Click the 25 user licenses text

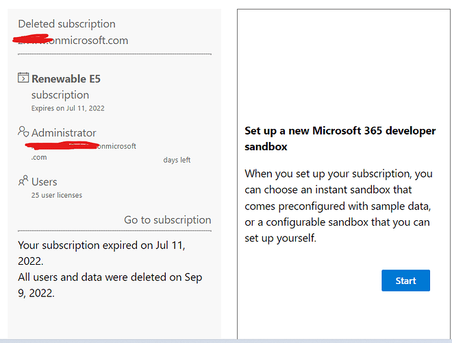click(x=57, y=195)
